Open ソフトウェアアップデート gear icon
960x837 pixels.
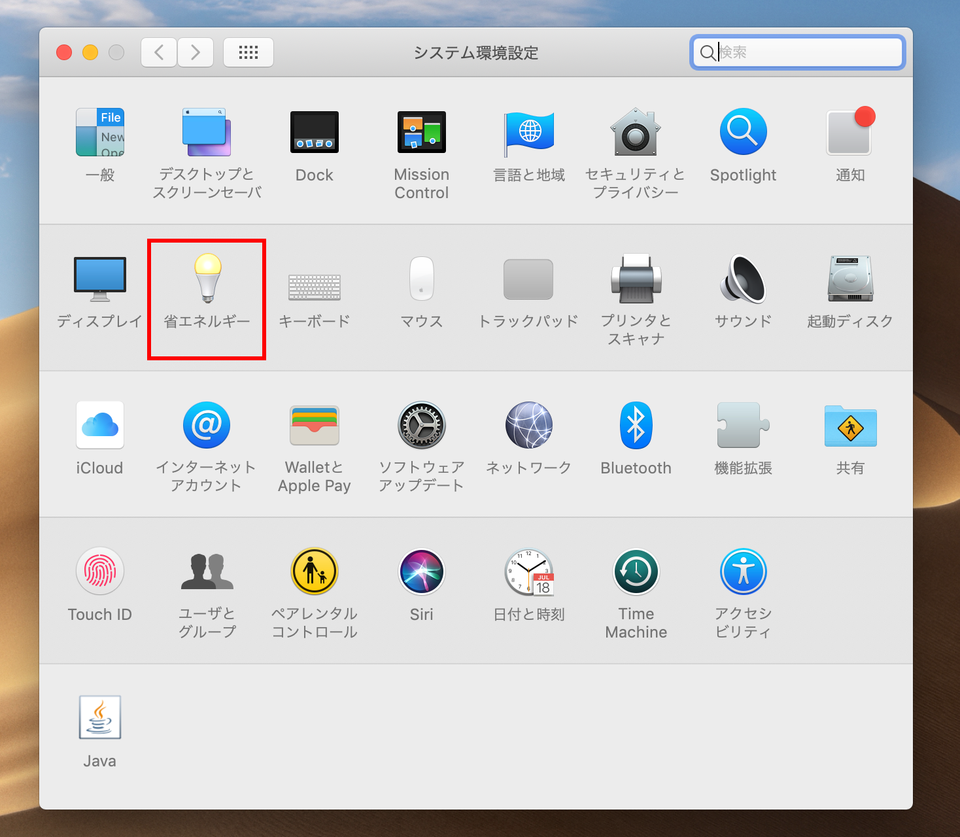tap(422, 425)
